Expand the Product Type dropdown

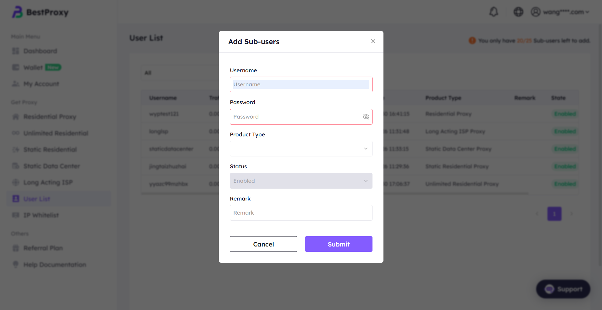click(x=301, y=149)
